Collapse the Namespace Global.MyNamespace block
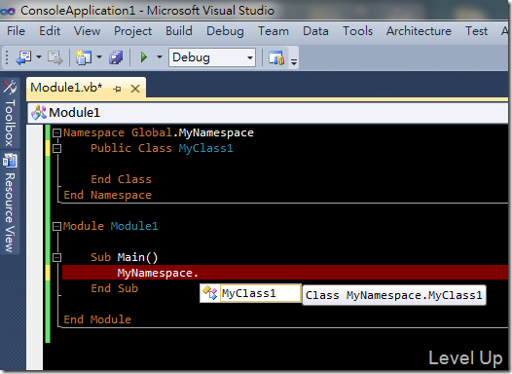Screen dimensions: 512x374 coord(56,132)
